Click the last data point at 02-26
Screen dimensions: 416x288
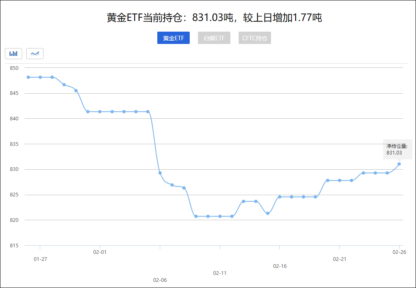point(399,164)
